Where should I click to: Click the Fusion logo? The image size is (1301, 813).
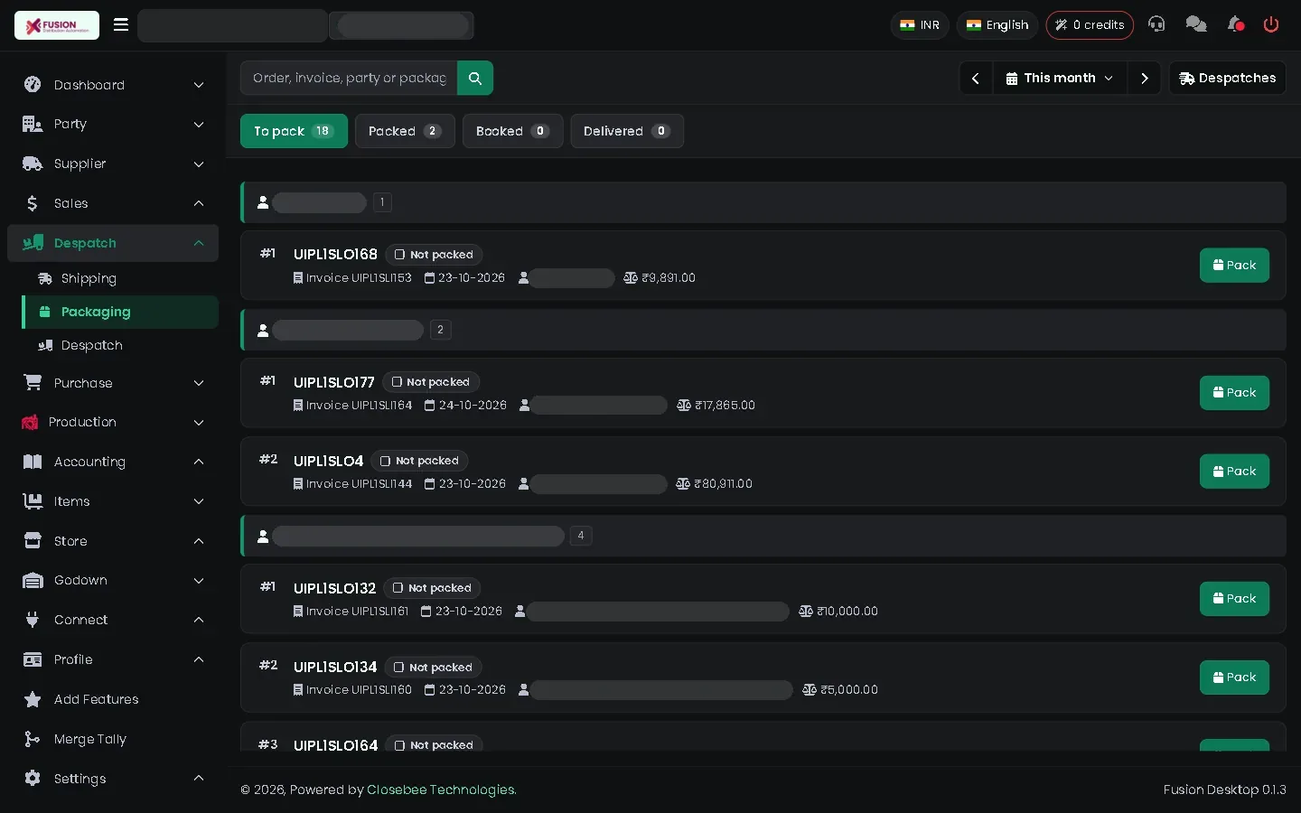(x=57, y=25)
